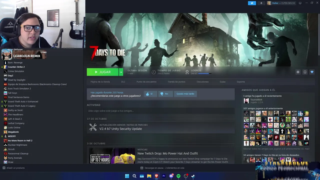
Task: Open the Windows Start menu
Action: pyautogui.click(x=127, y=176)
